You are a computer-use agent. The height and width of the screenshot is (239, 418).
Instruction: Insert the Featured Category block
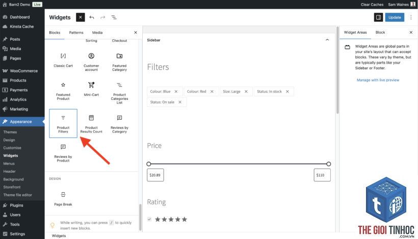pos(119,62)
